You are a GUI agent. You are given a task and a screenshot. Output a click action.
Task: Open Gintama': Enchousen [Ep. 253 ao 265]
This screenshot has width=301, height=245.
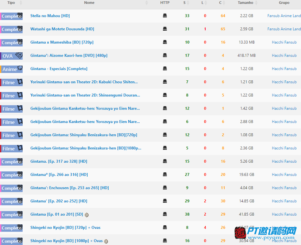[70, 188]
